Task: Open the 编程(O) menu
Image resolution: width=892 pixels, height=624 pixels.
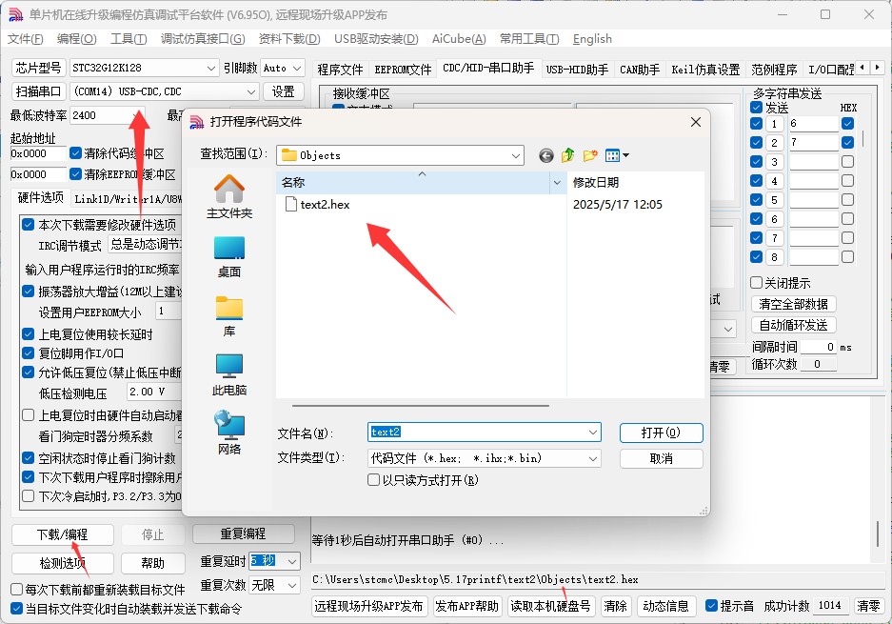Action: pos(77,39)
